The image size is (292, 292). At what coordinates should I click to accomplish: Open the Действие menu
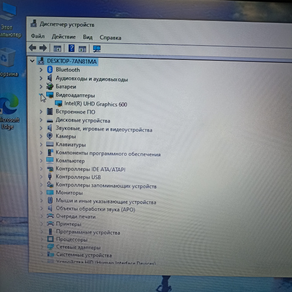point(64,36)
